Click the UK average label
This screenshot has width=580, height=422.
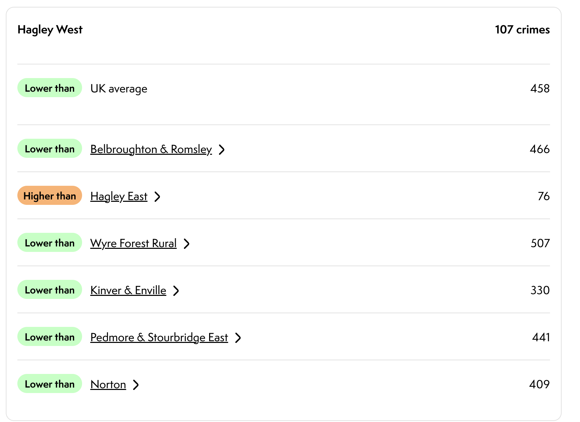pyautogui.click(x=119, y=89)
